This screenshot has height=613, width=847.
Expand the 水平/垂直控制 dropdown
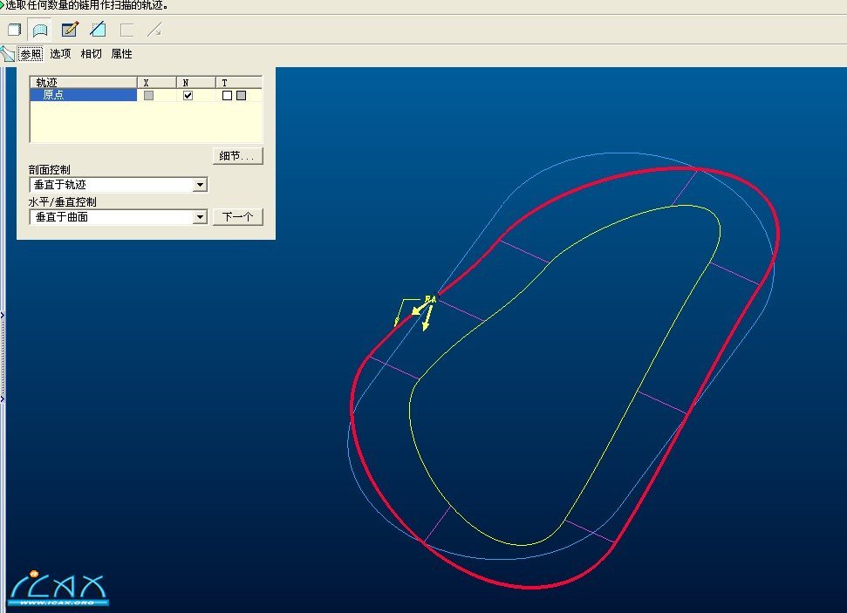tap(200, 217)
